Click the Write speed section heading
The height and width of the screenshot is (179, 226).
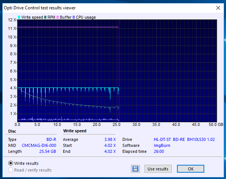point(75,131)
